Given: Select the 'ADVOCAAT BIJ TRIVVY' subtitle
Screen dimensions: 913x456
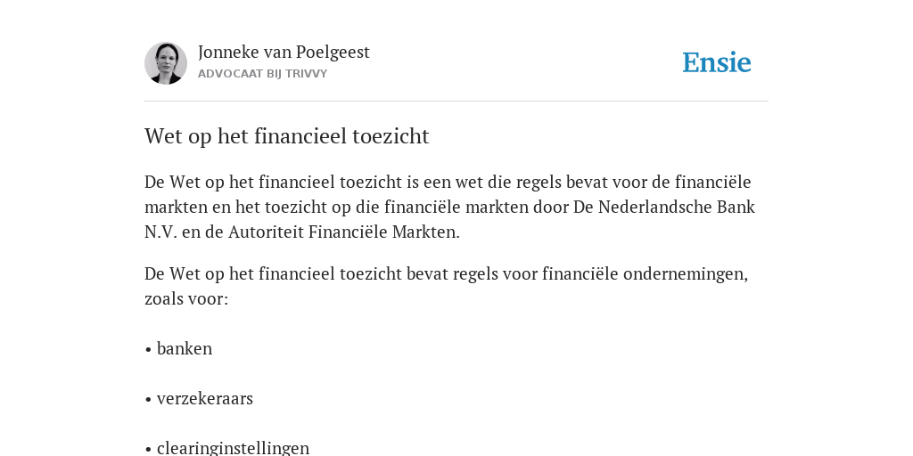Looking at the screenshot, I should (x=263, y=74).
